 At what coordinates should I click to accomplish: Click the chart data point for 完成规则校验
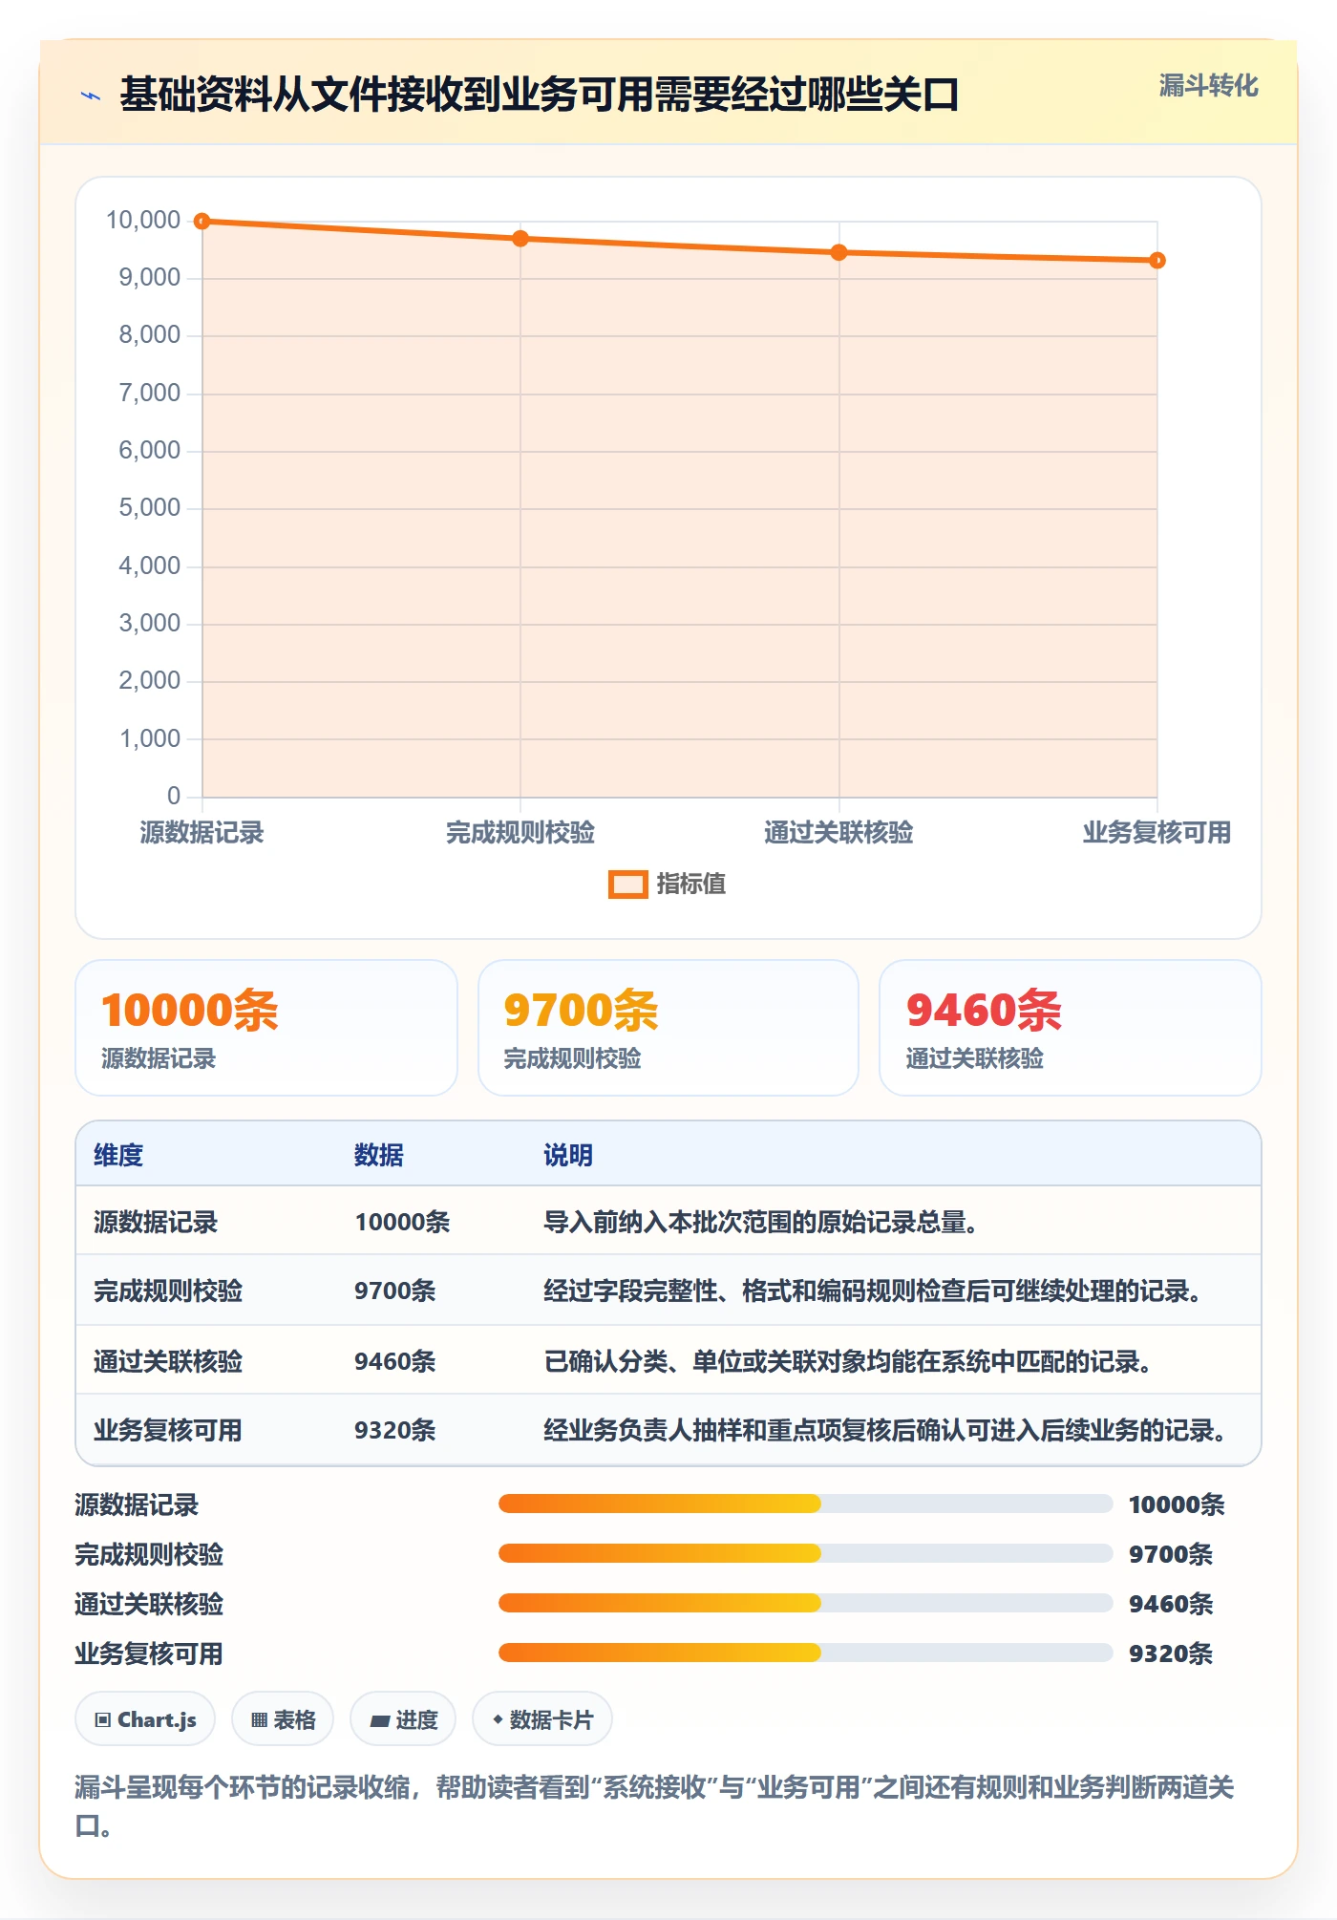(x=520, y=239)
